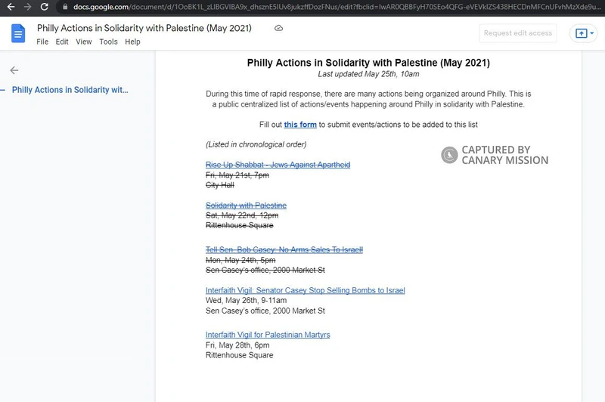The image size is (605, 402).
Task: Click the 'Mon, May 24th, 5pm' line
Action: pyautogui.click(x=240, y=260)
